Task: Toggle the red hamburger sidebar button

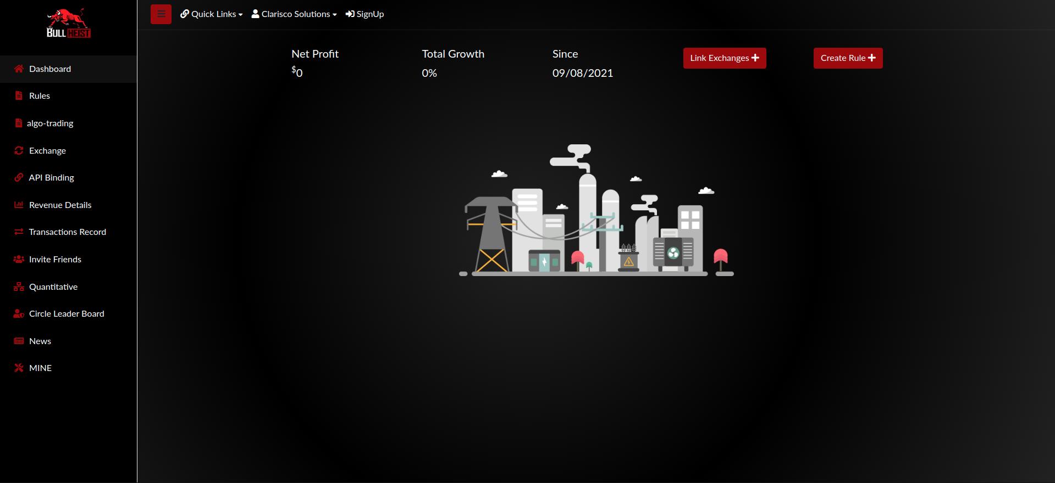Action: pos(161,14)
